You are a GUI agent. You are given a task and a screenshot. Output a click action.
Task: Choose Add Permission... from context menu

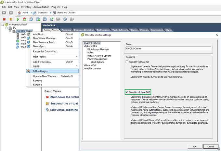click(52, 62)
